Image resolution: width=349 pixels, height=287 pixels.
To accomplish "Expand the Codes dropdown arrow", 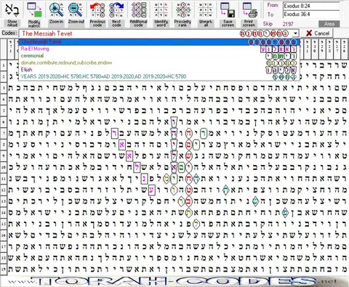I will 295,33.
